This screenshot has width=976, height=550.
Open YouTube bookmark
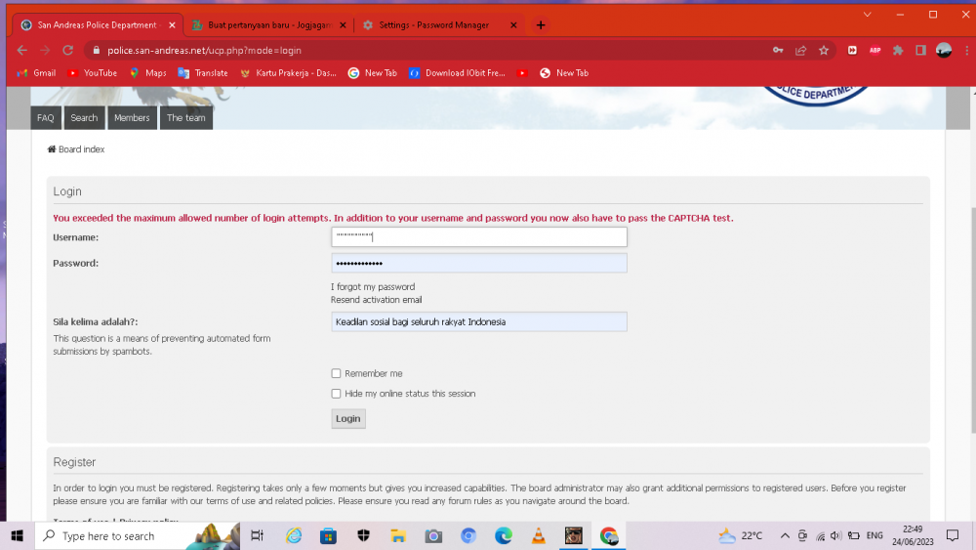(x=92, y=73)
